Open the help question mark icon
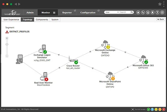The image size is (167, 112). (157, 13)
